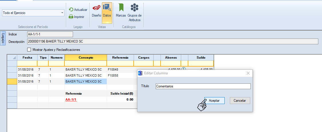Click the Legajo side tab

point(3,38)
